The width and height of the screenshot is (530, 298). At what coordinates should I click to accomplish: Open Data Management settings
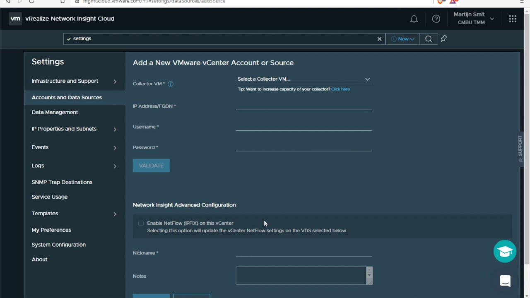55,112
